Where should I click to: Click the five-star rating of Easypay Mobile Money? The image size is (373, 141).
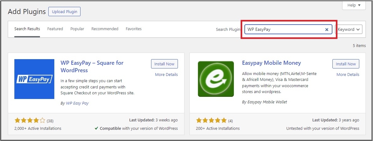point(211,120)
